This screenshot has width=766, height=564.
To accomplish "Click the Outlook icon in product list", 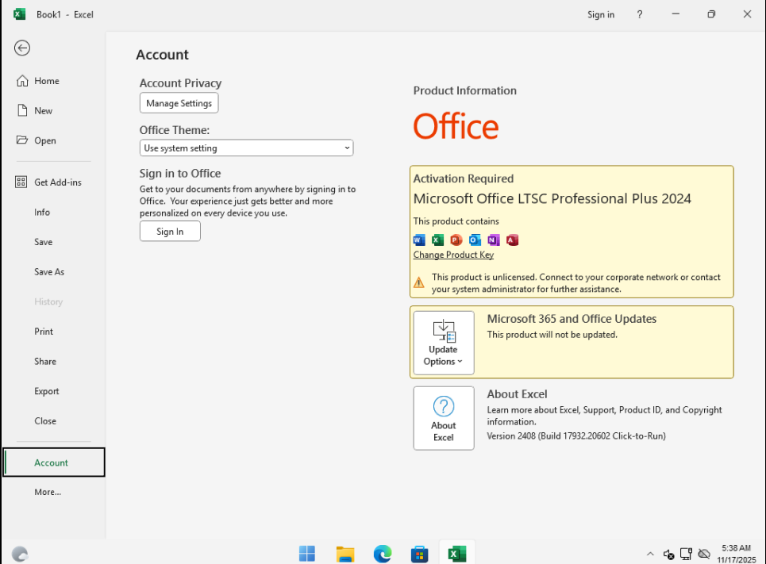I will [475, 240].
